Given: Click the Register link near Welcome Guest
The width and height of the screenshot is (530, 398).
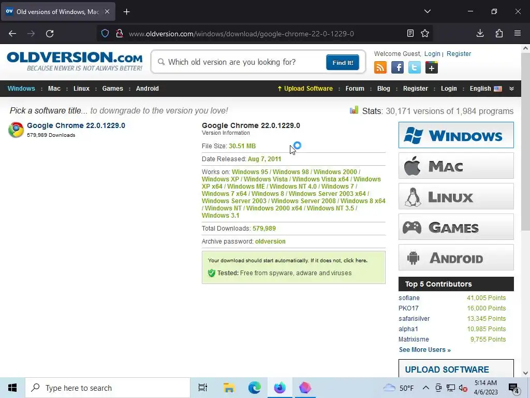Looking at the screenshot, I should 459,54.
